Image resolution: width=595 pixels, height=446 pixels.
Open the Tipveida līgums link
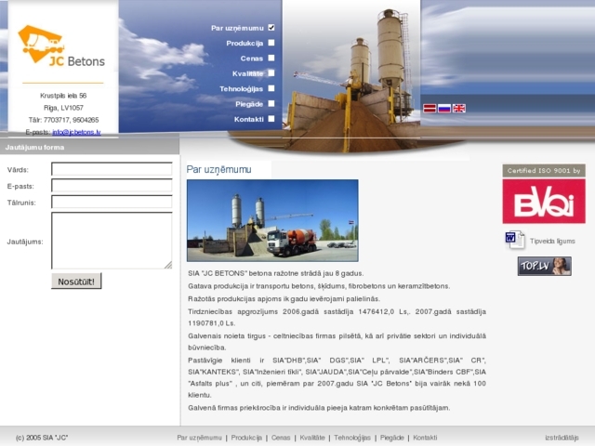552,241
